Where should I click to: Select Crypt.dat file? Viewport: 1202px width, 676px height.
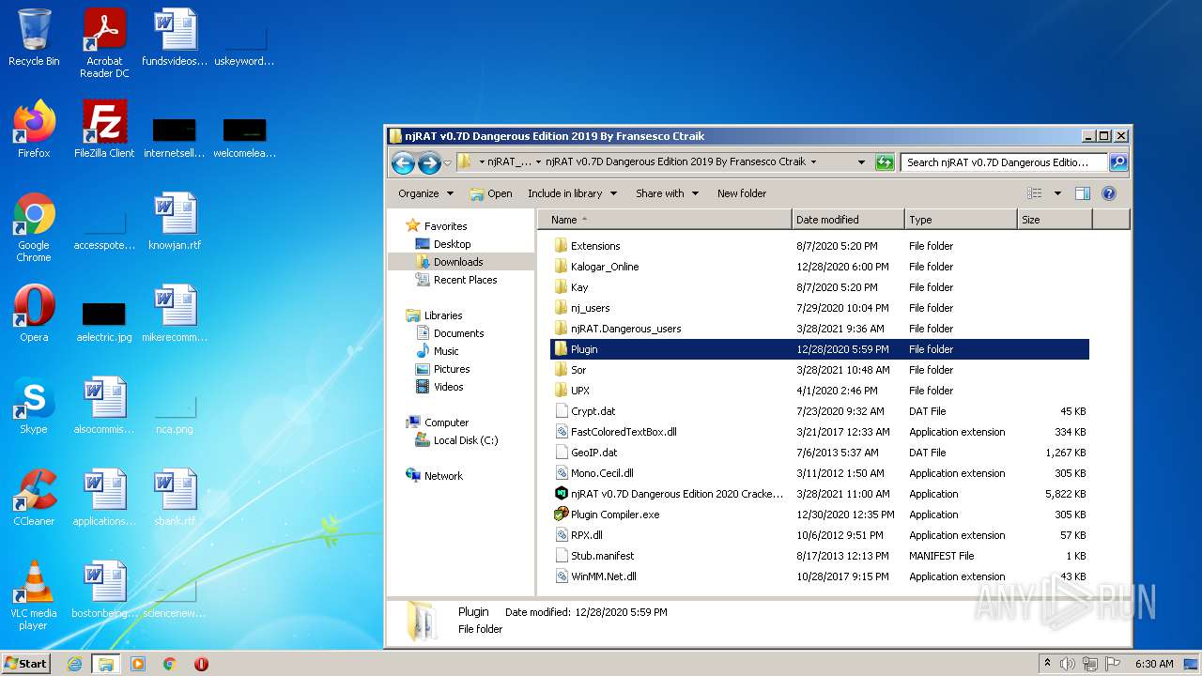click(585, 411)
